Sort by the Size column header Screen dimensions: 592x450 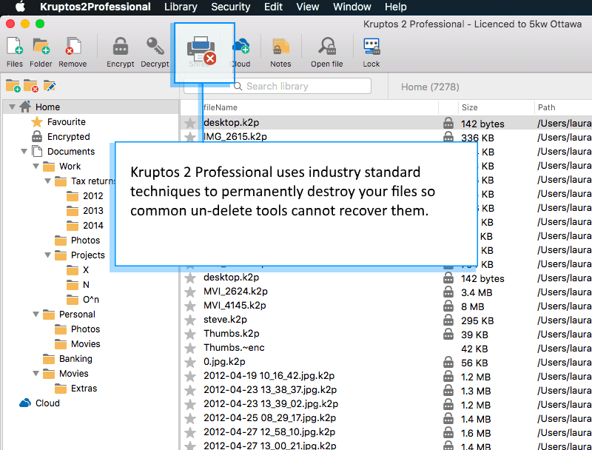coord(469,107)
